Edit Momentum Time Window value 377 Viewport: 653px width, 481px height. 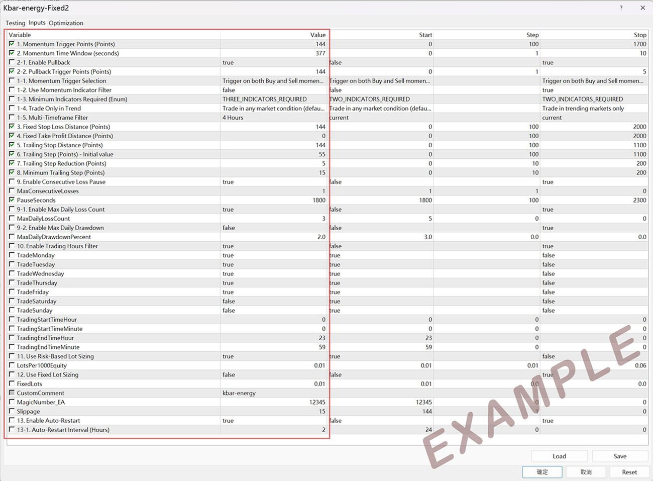[274, 53]
